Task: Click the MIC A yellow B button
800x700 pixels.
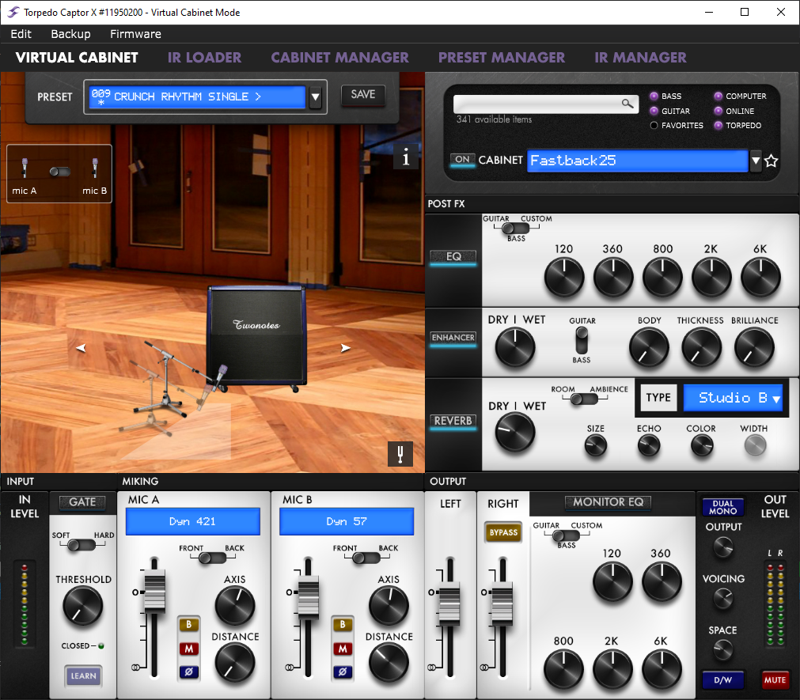Action: (189, 625)
